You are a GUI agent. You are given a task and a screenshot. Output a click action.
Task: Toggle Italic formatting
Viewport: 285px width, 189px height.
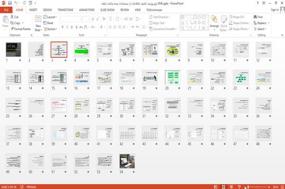[67, 27]
